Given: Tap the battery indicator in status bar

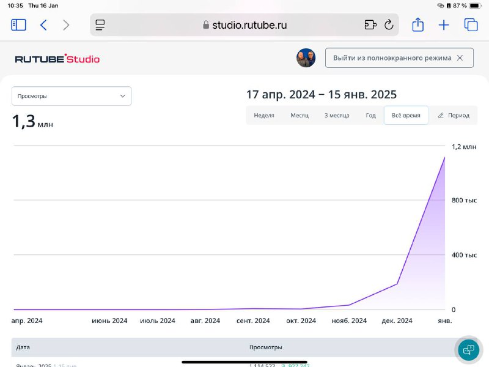Looking at the screenshot, I should [x=475, y=6].
